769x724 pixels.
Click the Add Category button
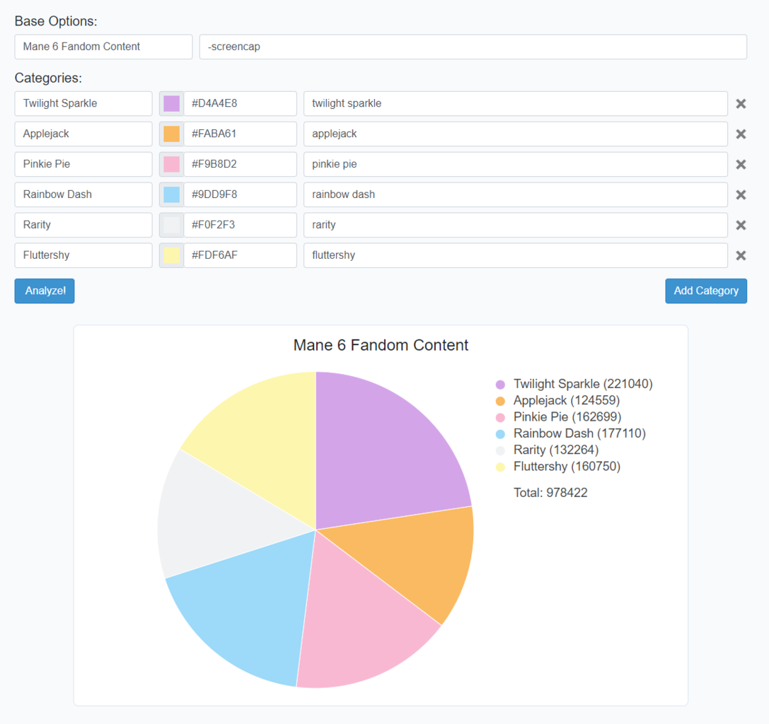705,291
